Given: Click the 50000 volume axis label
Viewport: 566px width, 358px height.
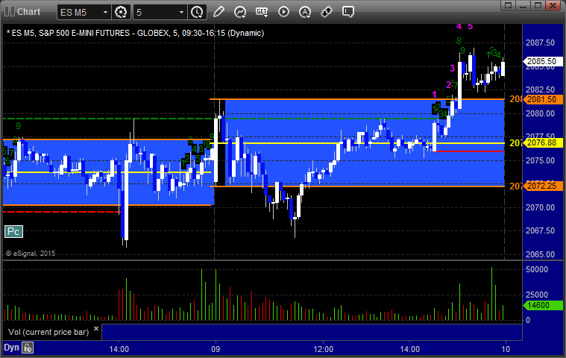Looking at the screenshot, I should pyautogui.click(x=537, y=269).
